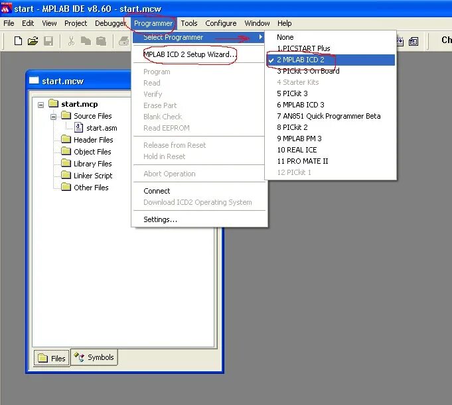Open the File menu
The width and height of the screenshot is (452, 405).
tap(9, 23)
